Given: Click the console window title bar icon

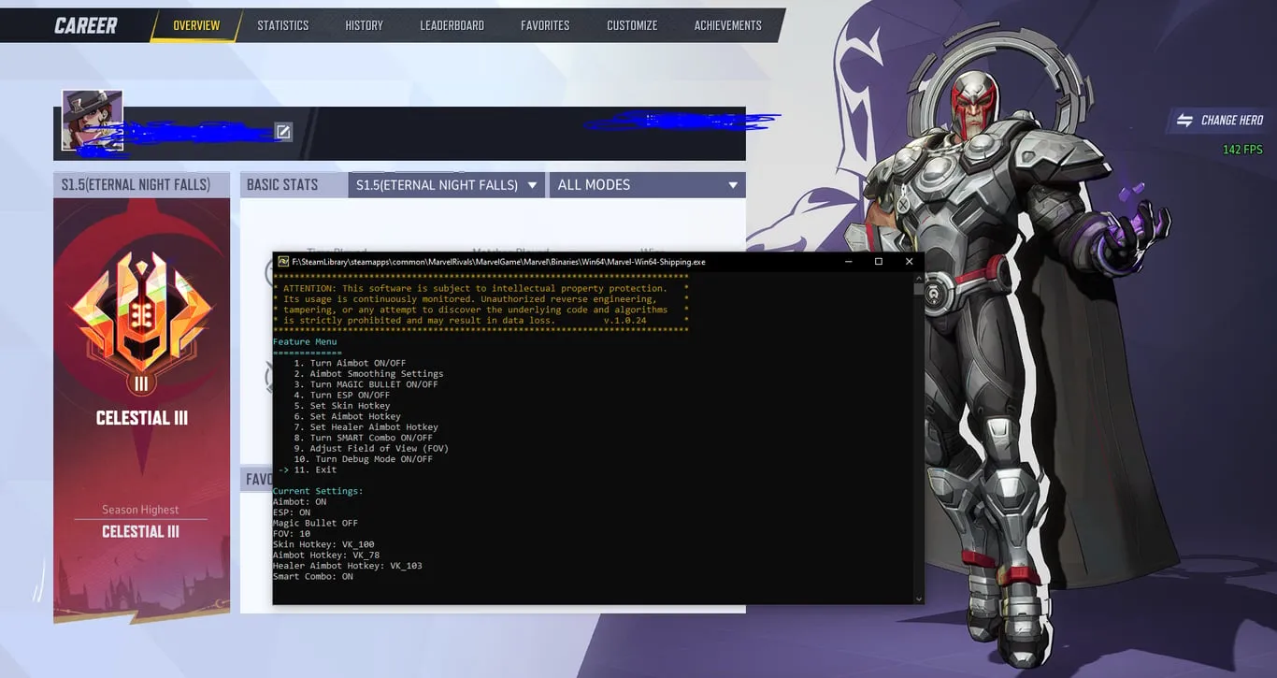Looking at the screenshot, I should pos(282,262).
